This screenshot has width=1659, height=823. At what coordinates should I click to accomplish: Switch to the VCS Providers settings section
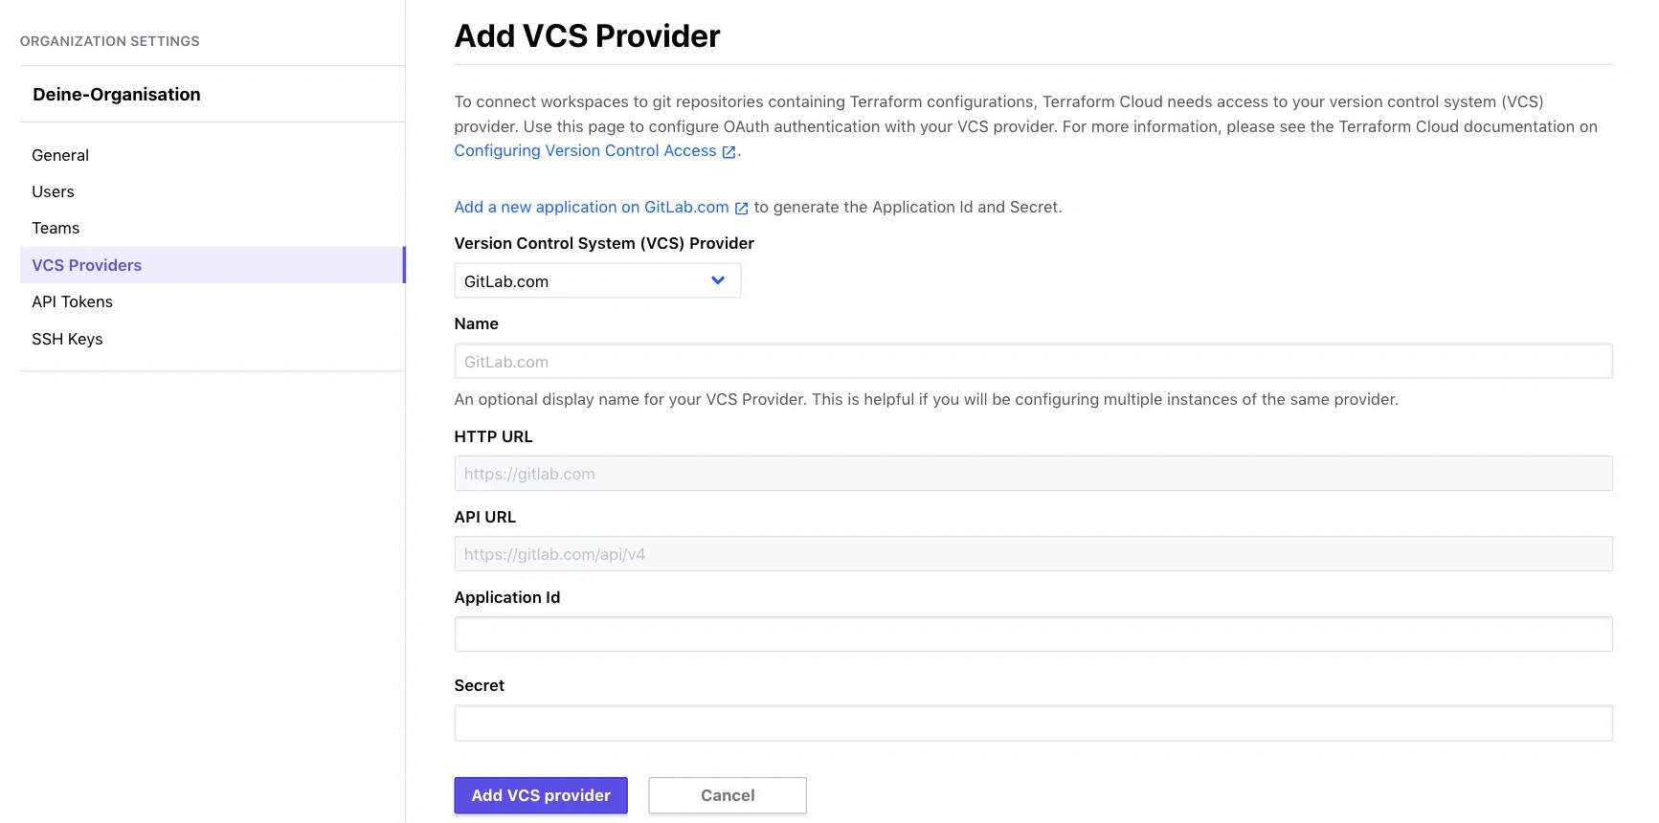point(86,265)
